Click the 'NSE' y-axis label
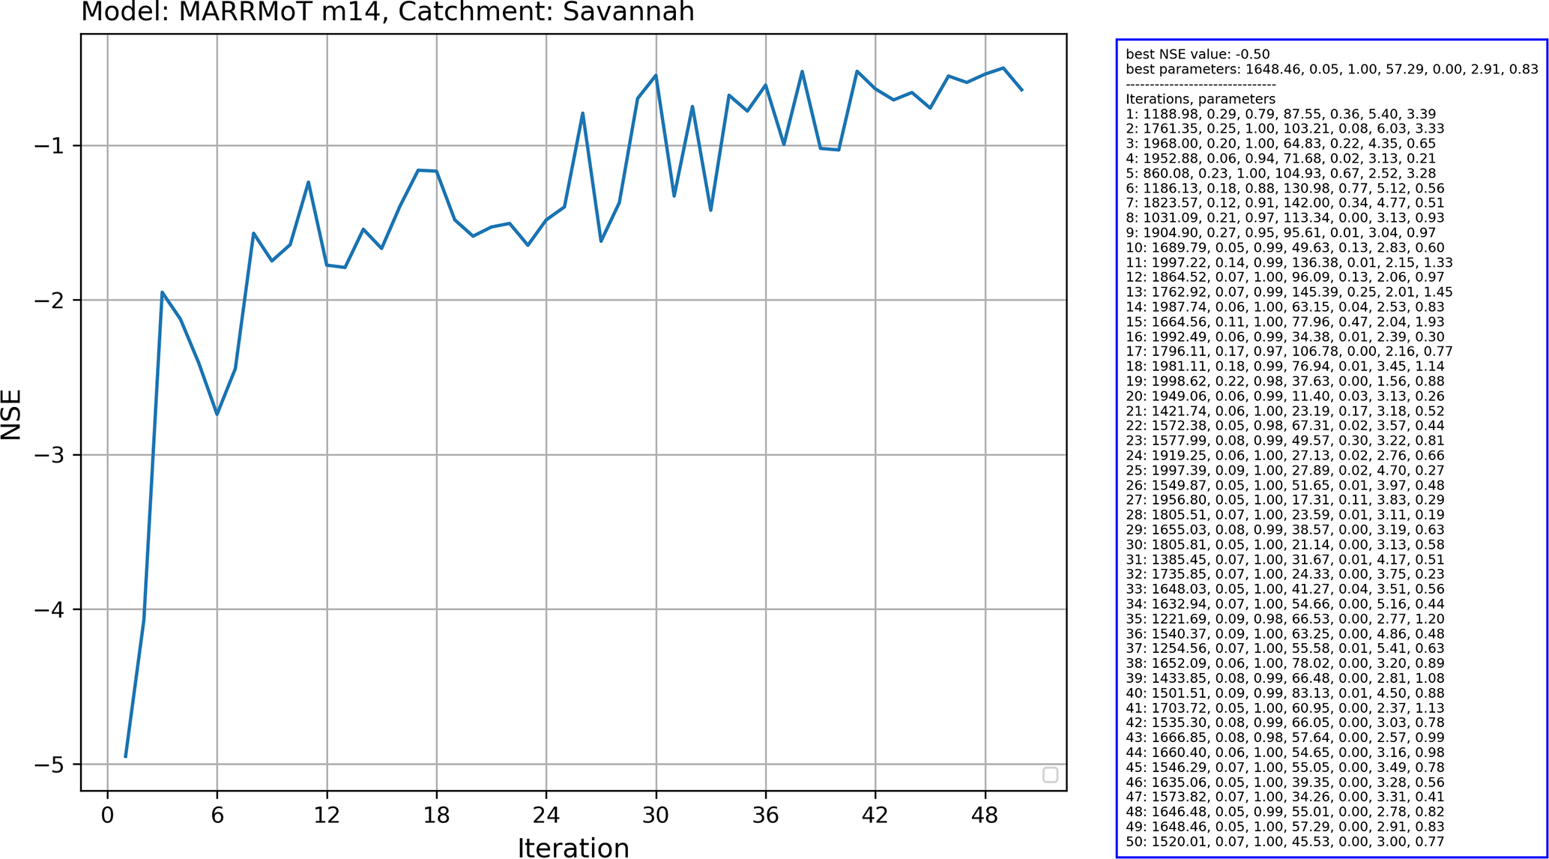Viewport: 1549px width, 859px height. point(12,414)
